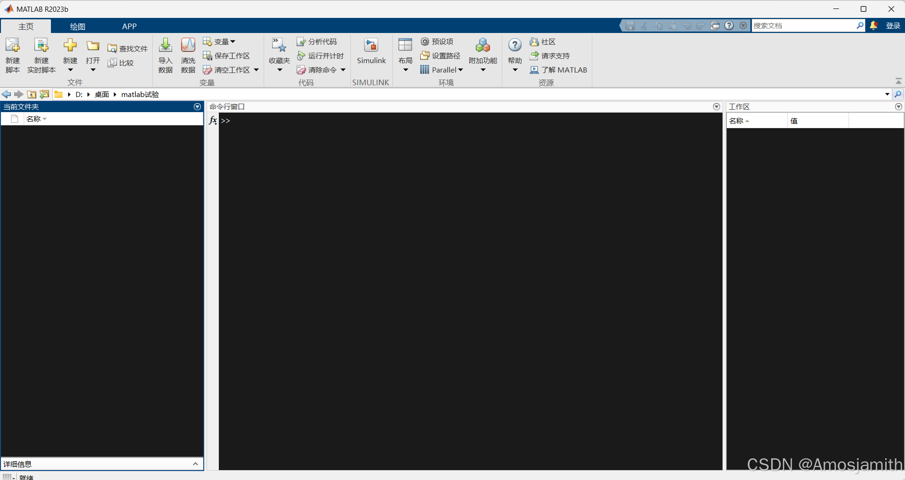Expand the 清空工作区 dropdown arrow
905x480 pixels.
tap(257, 70)
